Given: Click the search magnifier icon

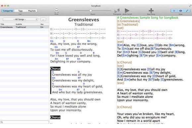Looking at the screenshot, I should pyautogui.click(x=2, y=122).
